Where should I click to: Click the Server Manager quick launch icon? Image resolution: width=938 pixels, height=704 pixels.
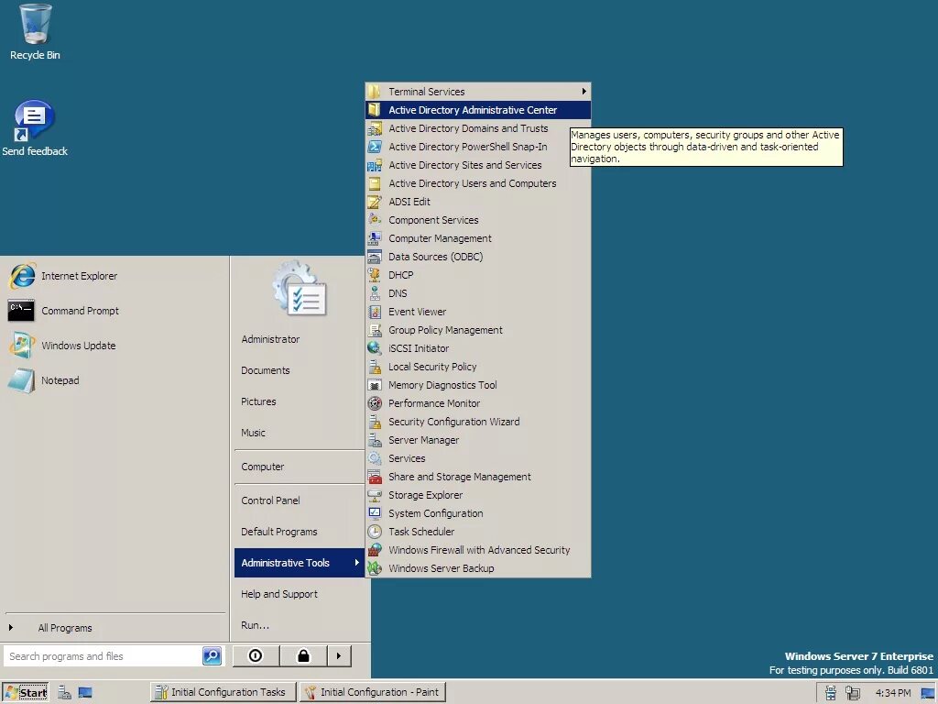(x=65, y=693)
